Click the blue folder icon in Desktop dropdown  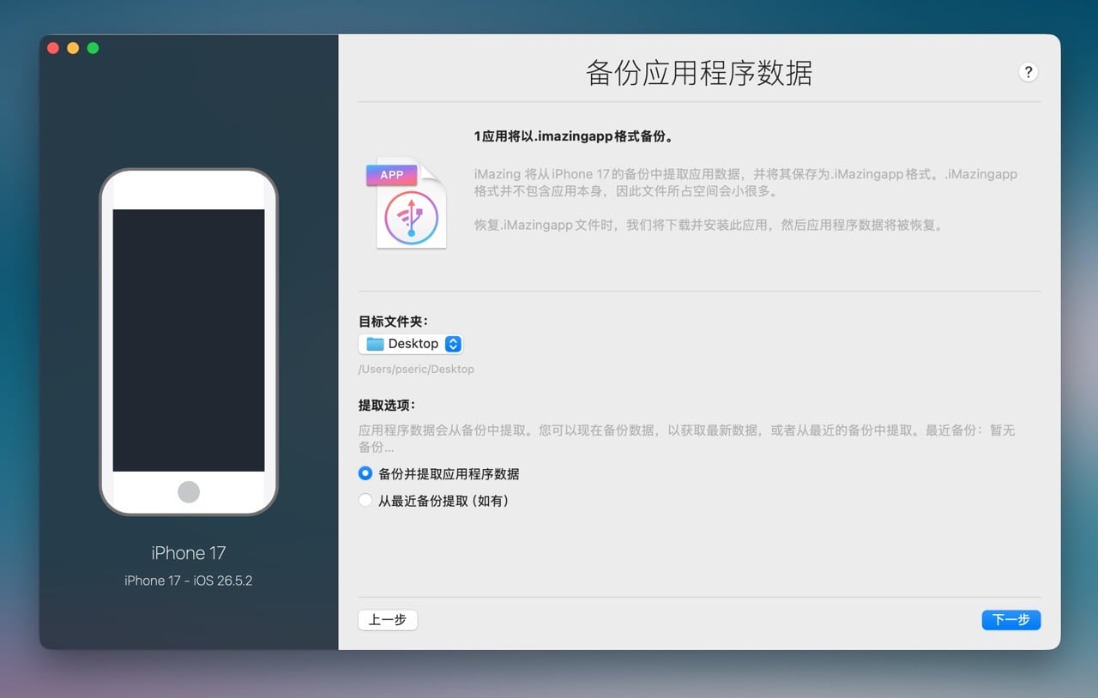click(x=375, y=344)
